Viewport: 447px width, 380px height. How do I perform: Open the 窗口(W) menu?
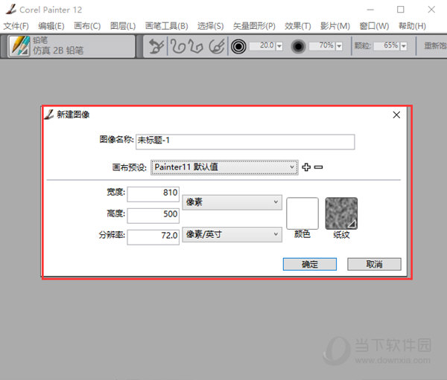tap(374, 26)
